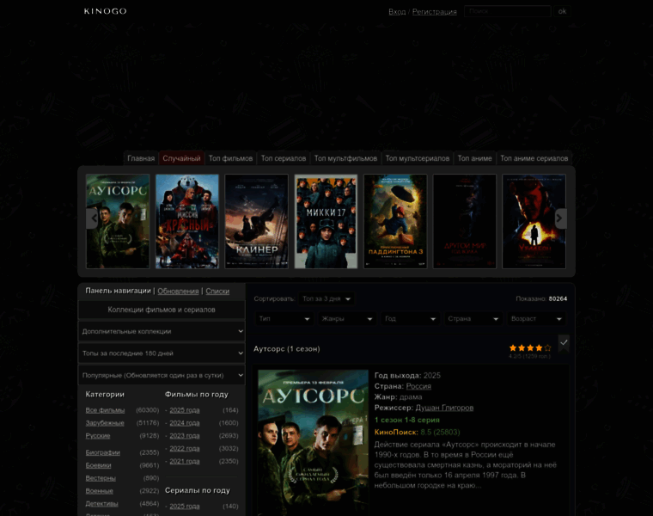Open Топ аниме tab
This screenshot has width=653, height=516.
point(475,158)
